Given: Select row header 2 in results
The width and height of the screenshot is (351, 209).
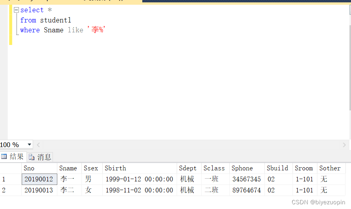Looking at the screenshot, I should (11, 190).
